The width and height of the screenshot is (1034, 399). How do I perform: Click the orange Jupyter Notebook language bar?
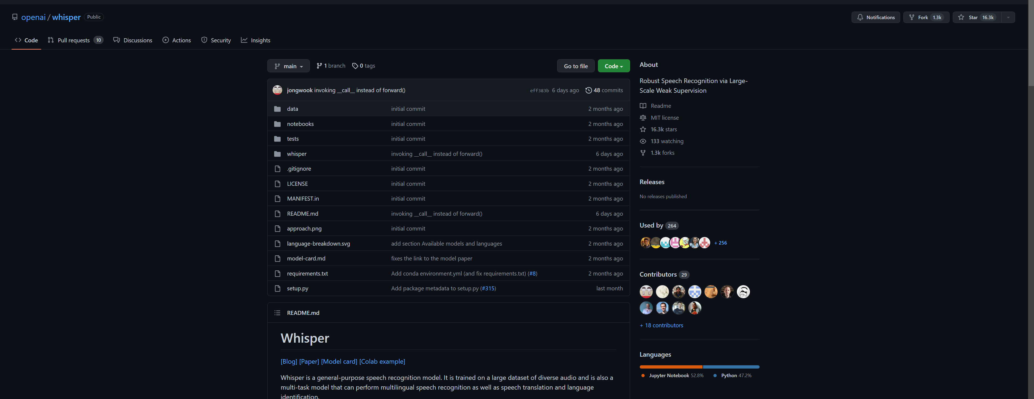click(x=671, y=367)
